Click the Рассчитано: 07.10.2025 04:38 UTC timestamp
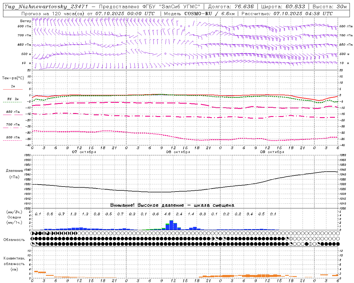 [287, 14]
